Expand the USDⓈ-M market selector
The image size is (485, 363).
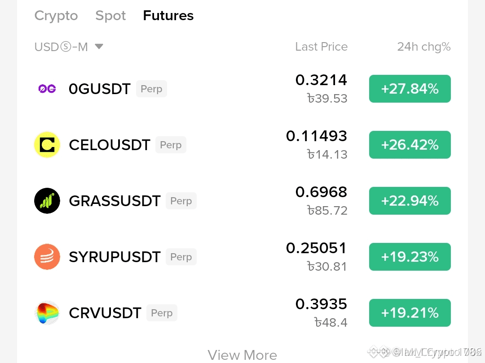(69, 47)
